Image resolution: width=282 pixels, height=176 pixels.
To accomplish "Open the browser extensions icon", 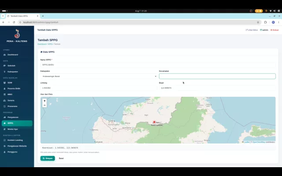I will click(265, 22).
